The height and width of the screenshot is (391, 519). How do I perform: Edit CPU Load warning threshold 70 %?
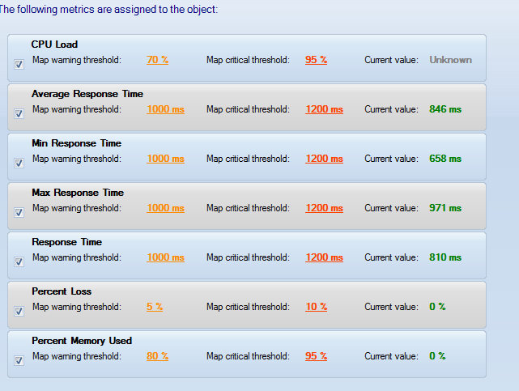(x=157, y=60)
